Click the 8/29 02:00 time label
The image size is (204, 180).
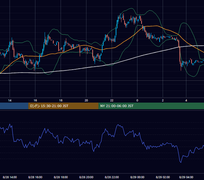click(x=163, y=177)
